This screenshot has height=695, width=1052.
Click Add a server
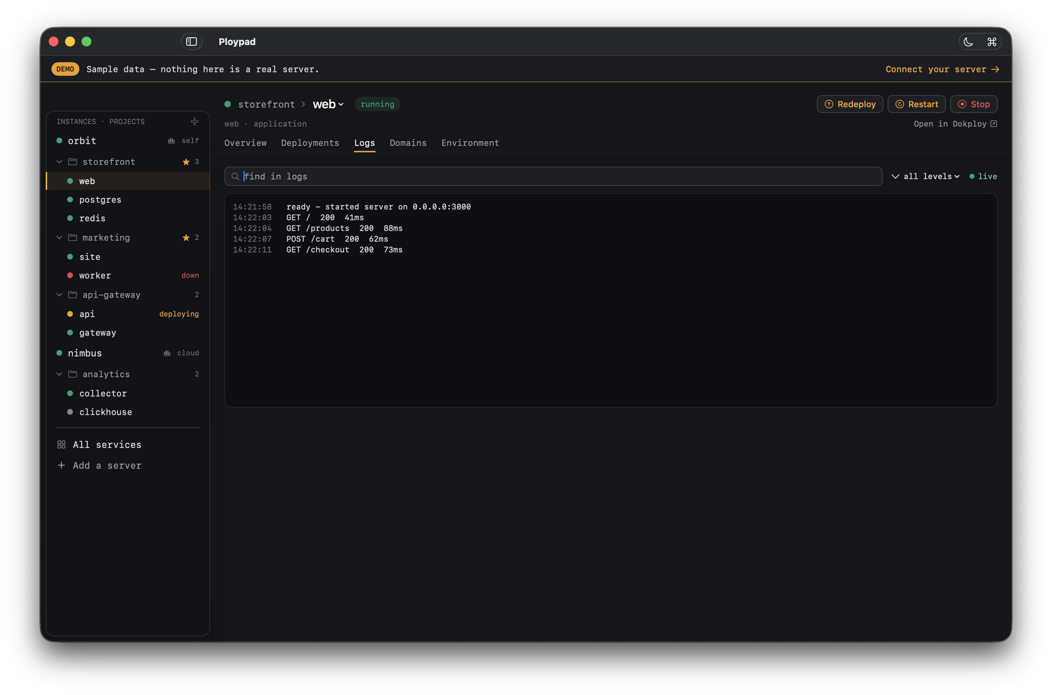[99, 465]
